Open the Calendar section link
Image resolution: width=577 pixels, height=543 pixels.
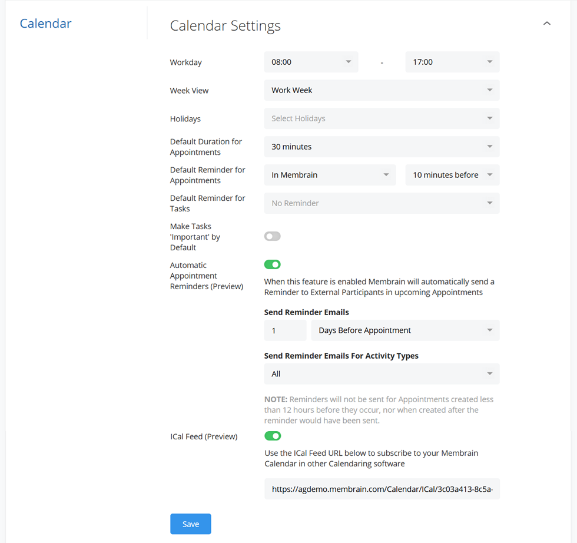[46, 23]
